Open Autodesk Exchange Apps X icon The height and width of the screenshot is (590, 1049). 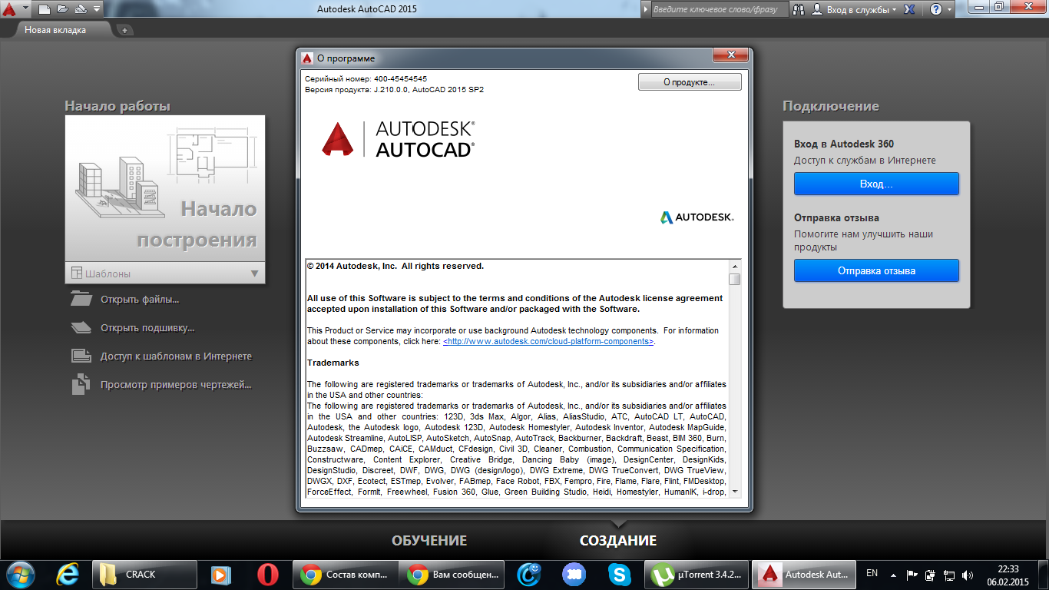point(909,9)
